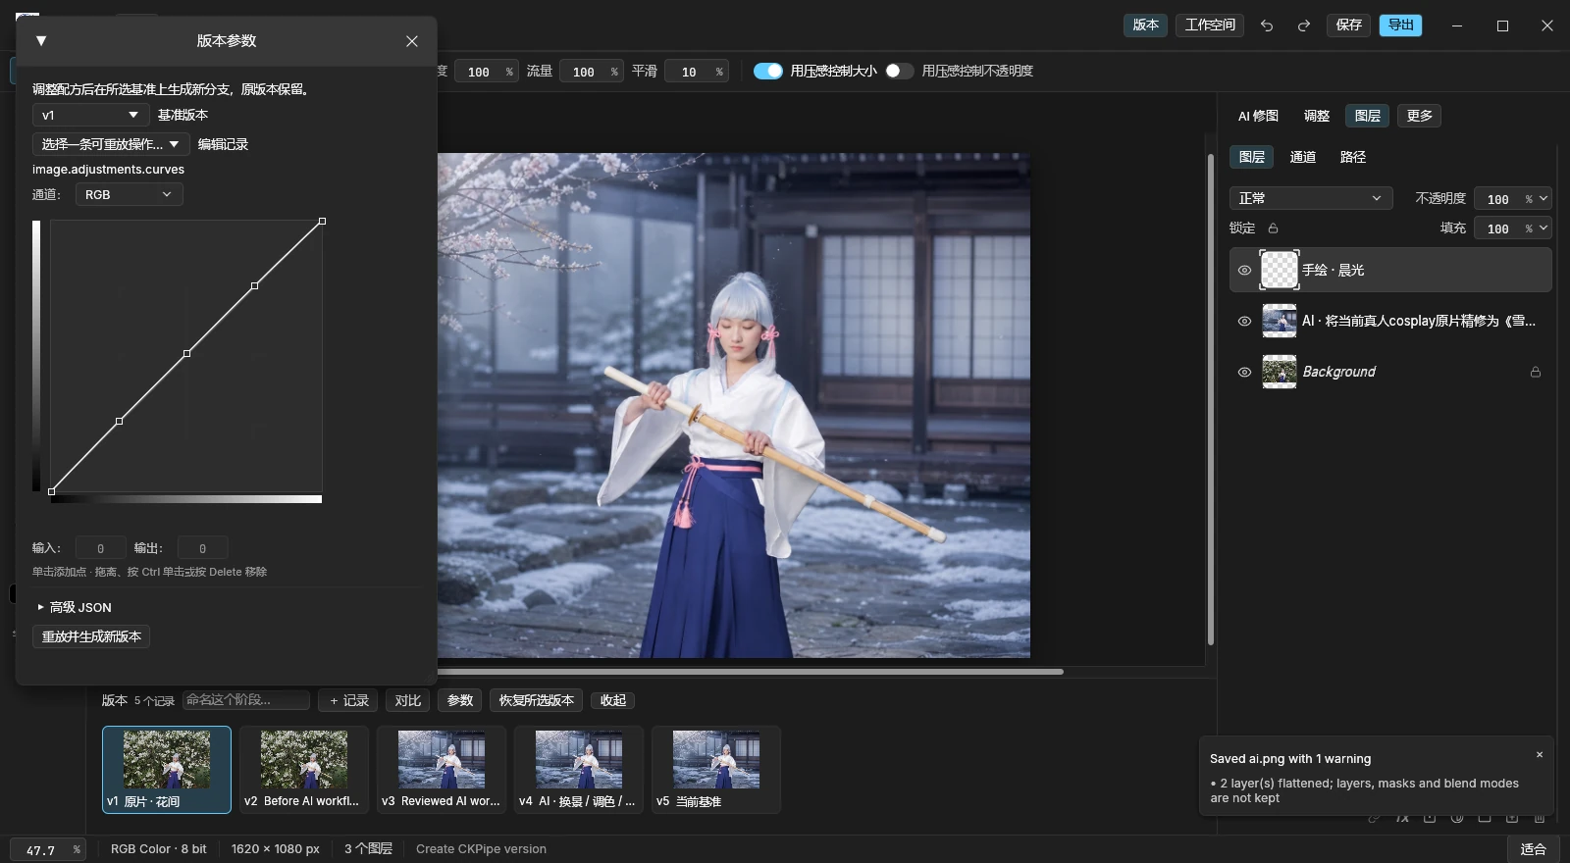The height and width of the screenshot is (863, 1570).
Task: Hide the 手绘 · 晨光 layer
Action: click(x=1244, y=270)
